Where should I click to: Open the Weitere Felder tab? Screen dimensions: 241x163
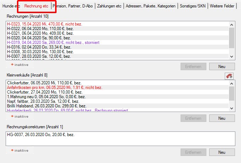222,6
